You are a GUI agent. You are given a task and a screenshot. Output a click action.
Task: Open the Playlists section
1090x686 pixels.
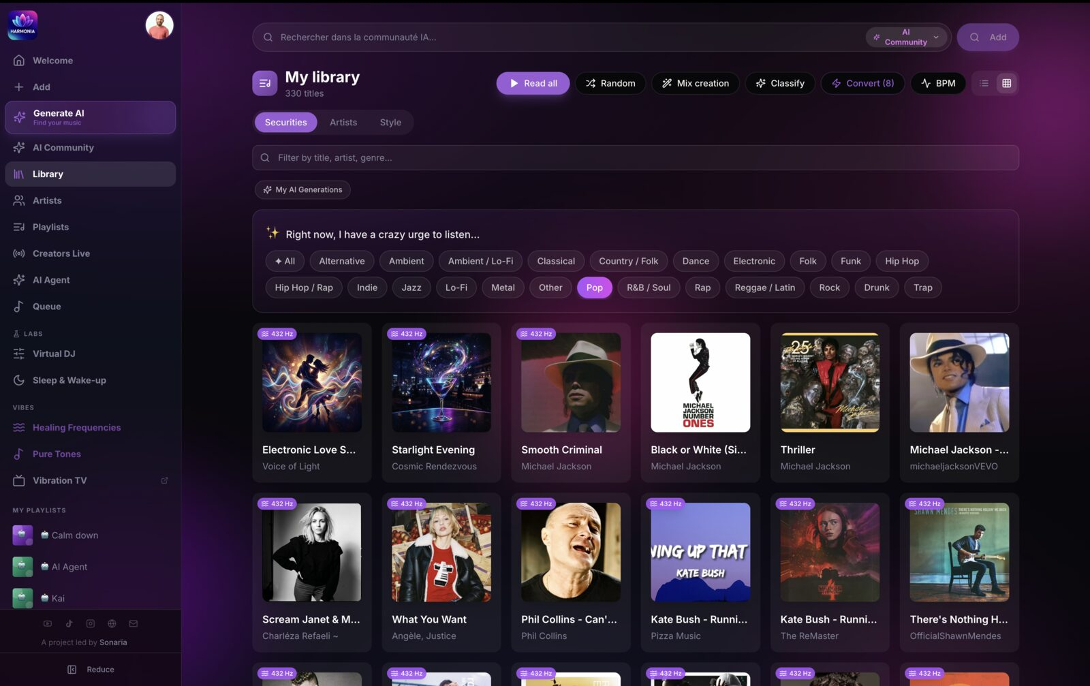(90, 228)
